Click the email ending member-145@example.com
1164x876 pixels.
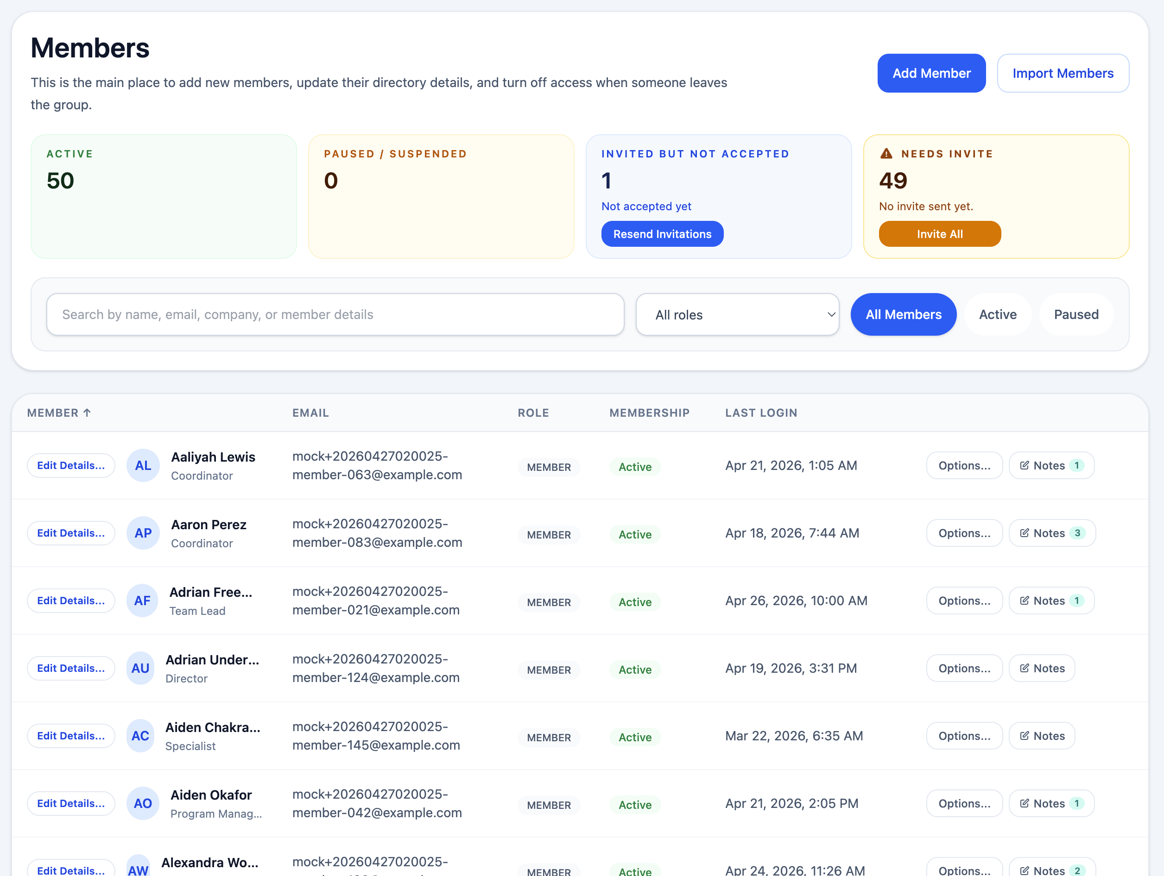pos(376,736)
